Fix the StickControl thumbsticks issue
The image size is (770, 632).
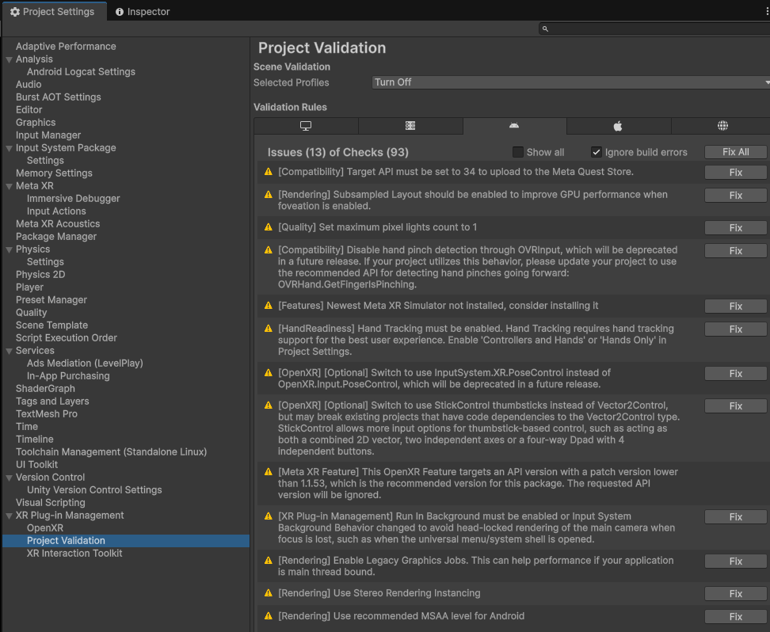tap(735, 406)
